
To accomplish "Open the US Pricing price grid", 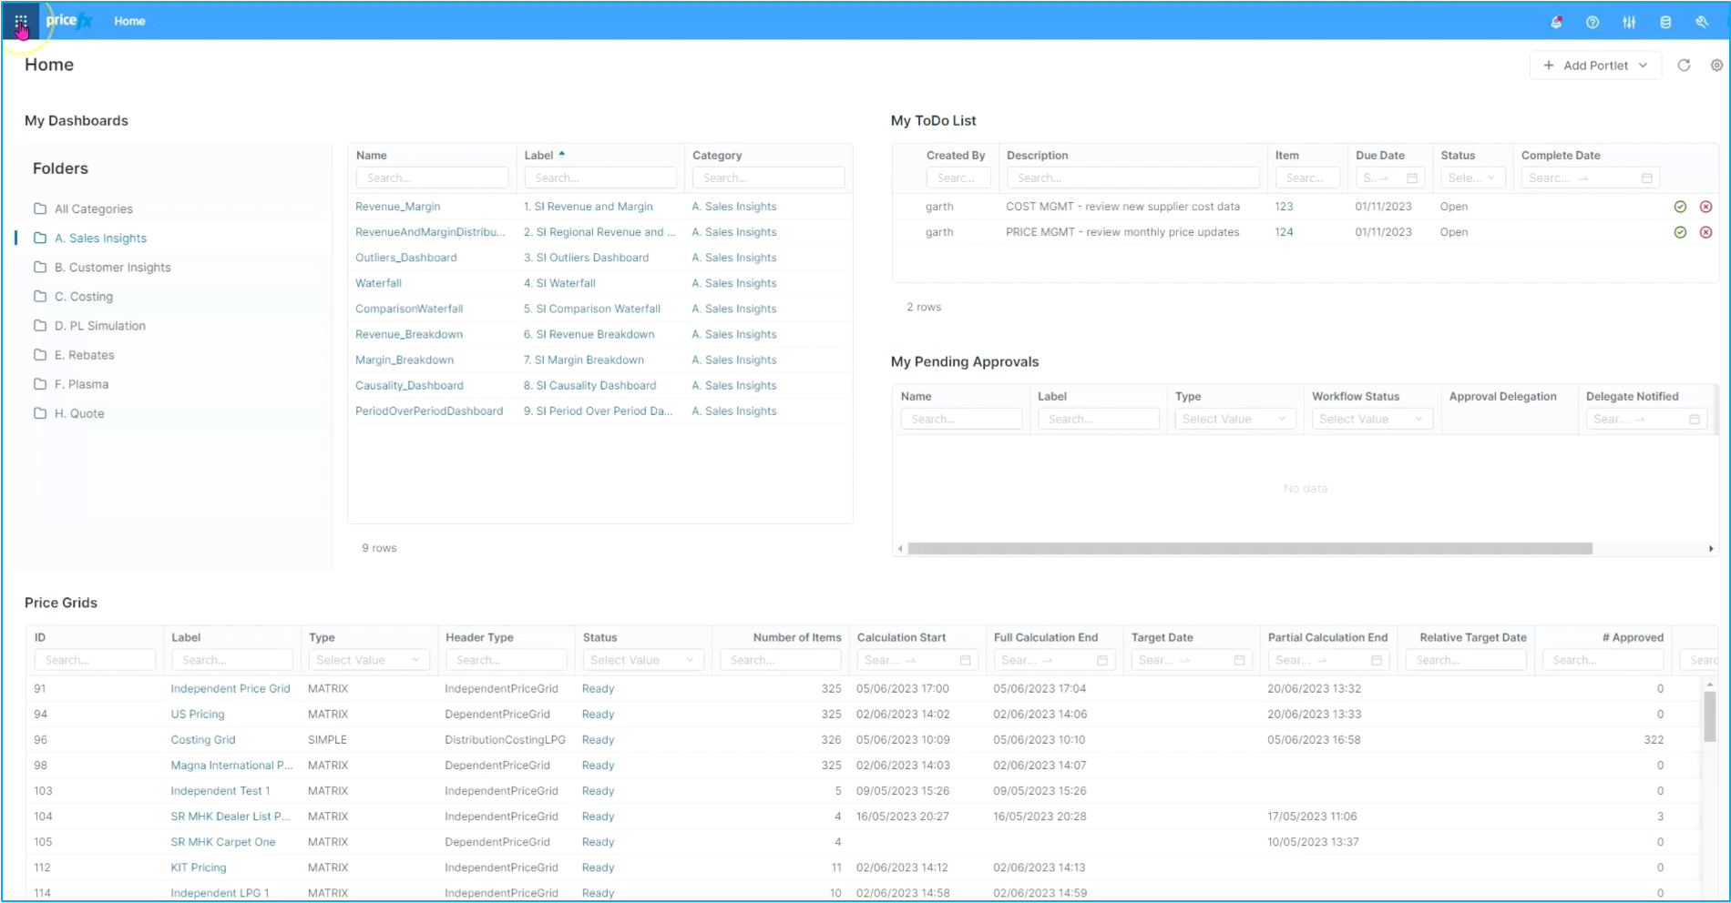I will tap(198, 715).
